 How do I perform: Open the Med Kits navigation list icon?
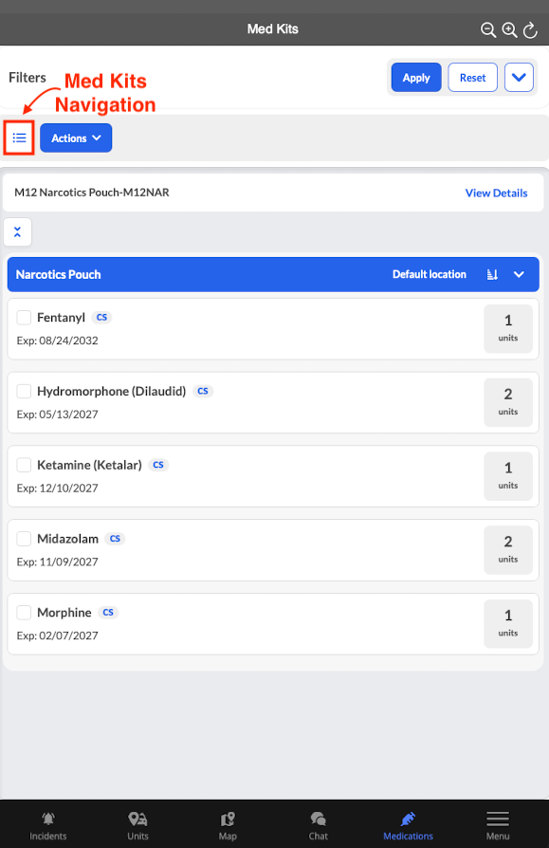click(20, 138)
